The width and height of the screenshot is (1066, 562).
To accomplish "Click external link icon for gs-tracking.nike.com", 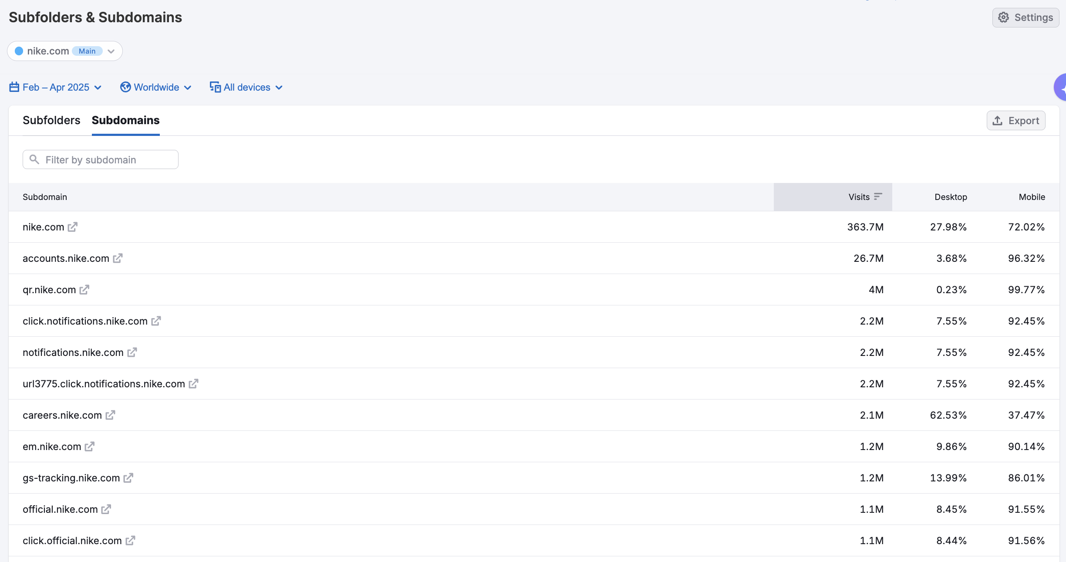I will pyautogui.click(x=128, y=478).
